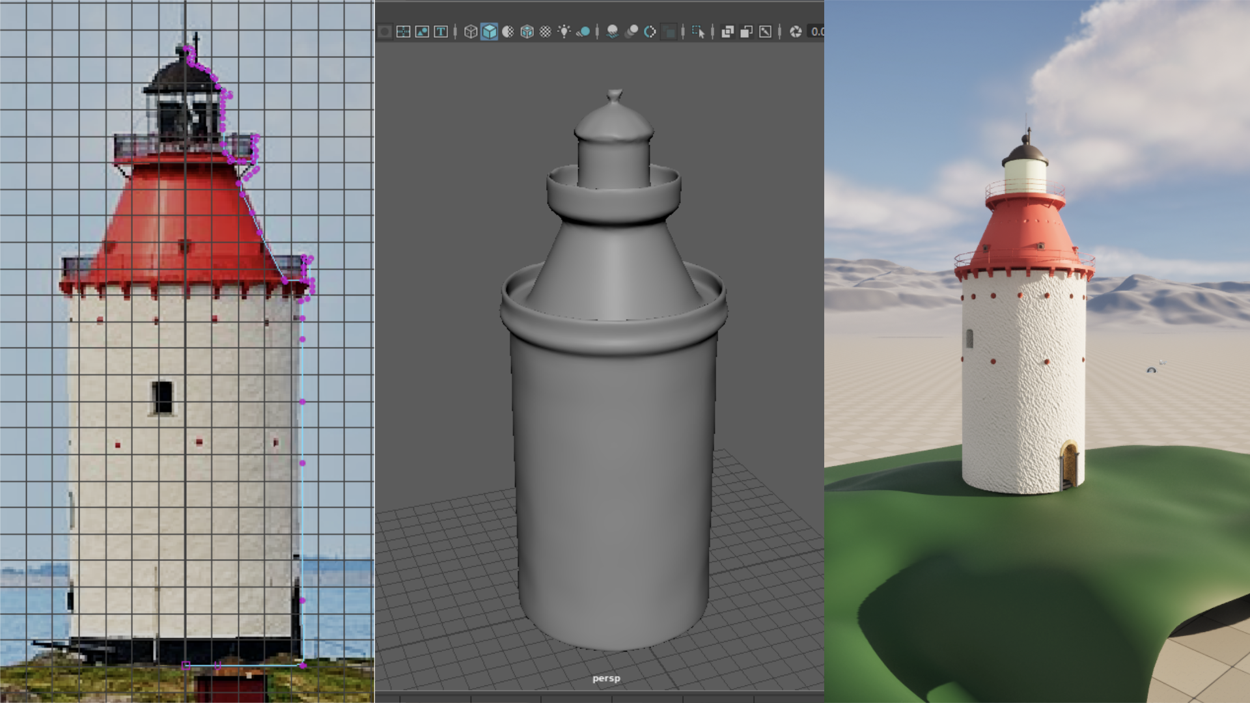Toggle the Textured checker icon

(x=546, y=31)
